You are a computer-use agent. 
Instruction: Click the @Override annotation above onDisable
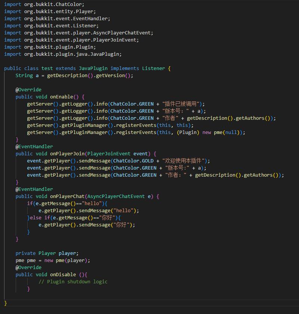tap(28, 268)
